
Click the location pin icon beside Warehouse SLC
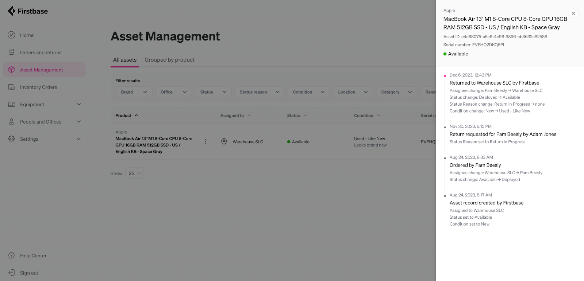click(x=224, y=141)
